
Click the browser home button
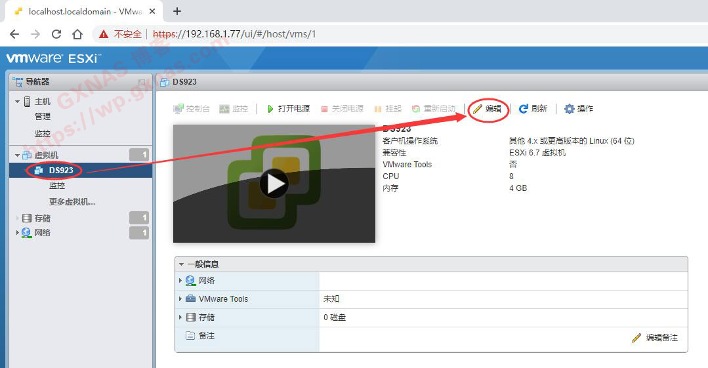pos(77,34)
